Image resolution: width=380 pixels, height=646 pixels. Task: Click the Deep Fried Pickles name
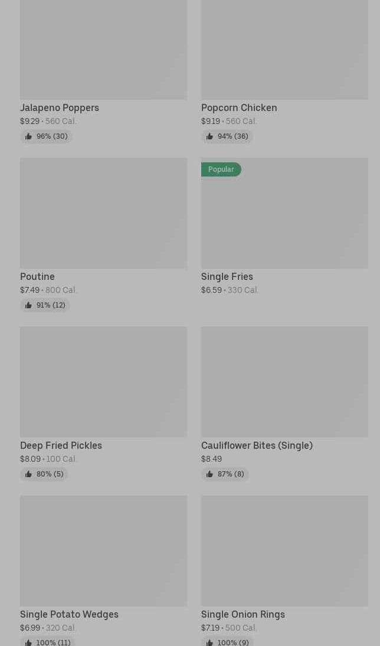point(61,445)
